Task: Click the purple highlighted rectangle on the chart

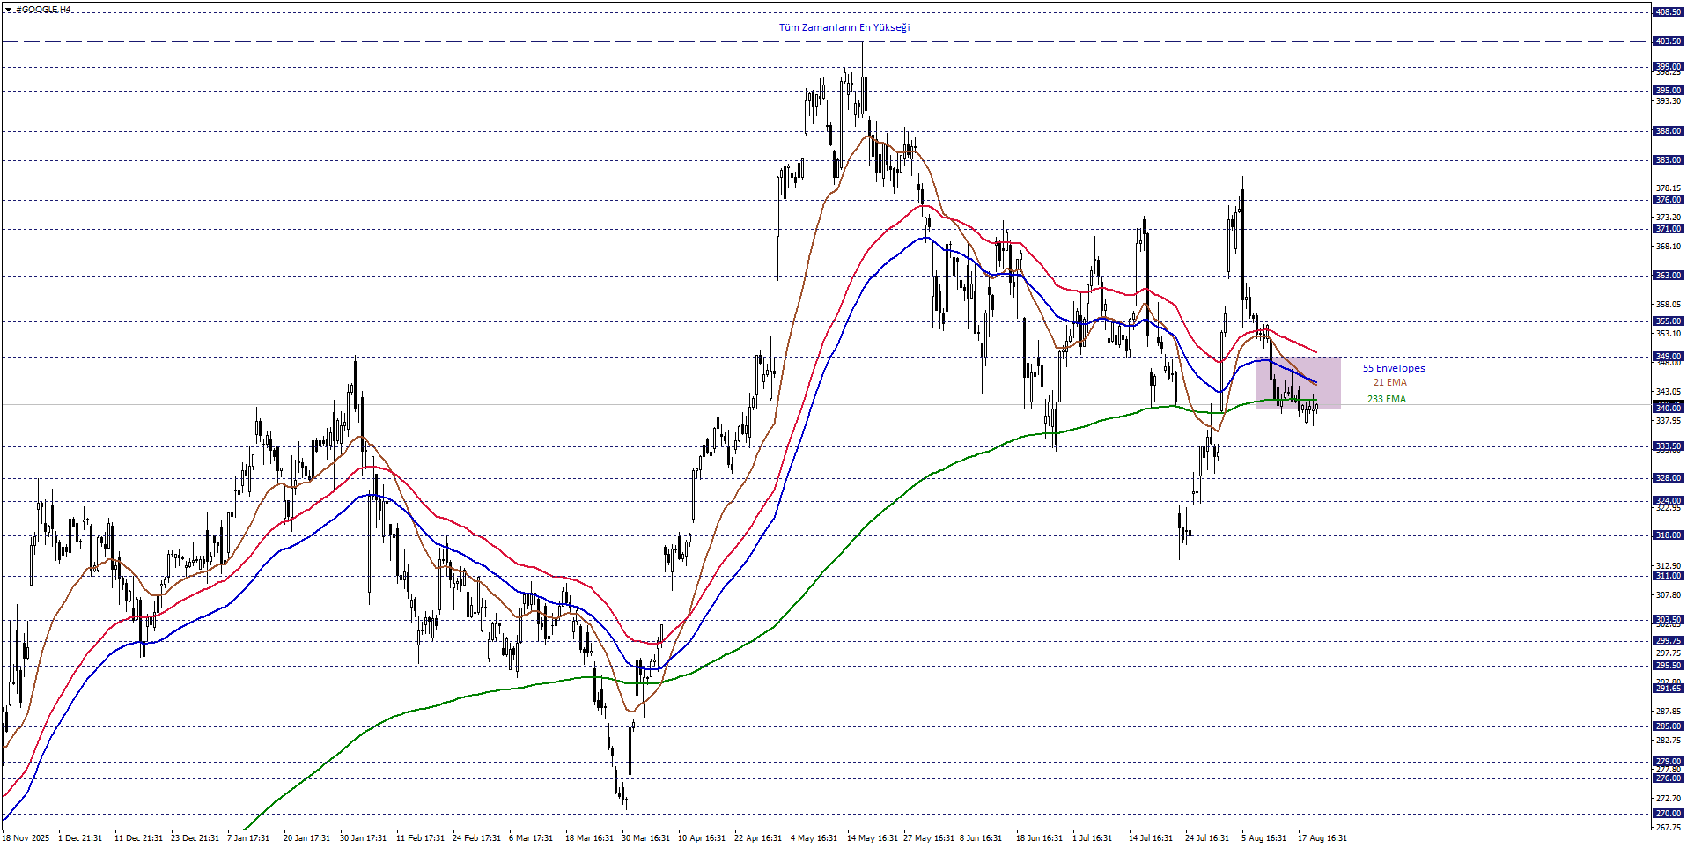Action: [x=1299, y=382]
